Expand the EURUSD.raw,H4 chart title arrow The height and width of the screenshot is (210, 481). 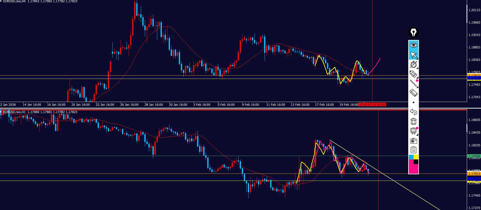point(1,1)
